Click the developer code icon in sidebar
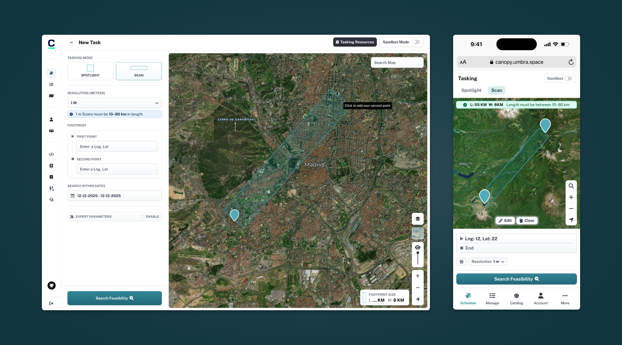 [x=51, y=154]
